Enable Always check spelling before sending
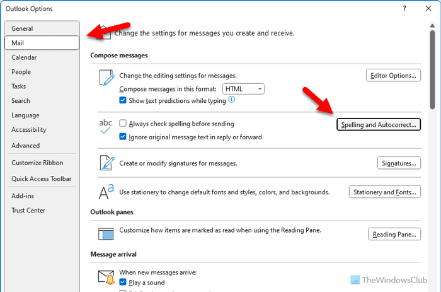441x292 pixels. click(123, 124)
